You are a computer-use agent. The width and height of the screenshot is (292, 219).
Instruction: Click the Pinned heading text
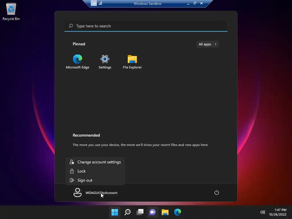[79, 44]
